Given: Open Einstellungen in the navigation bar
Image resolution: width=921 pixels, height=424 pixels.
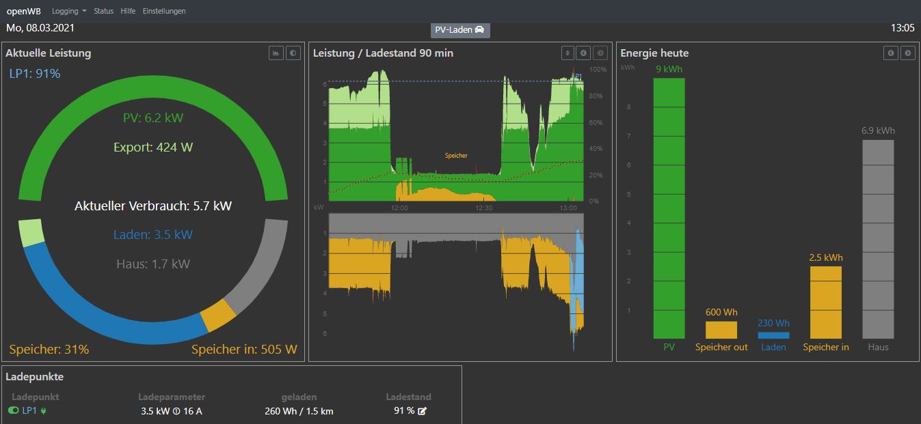Looking at the screenshot, I should point(164,11).
